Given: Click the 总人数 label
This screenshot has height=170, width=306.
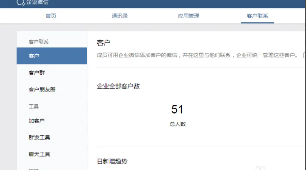Looking at the screenshot, I should click(177, 124).
